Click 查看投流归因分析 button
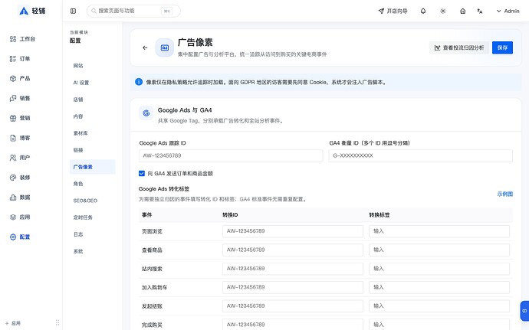The image size is (529, 330). [459, 48]
